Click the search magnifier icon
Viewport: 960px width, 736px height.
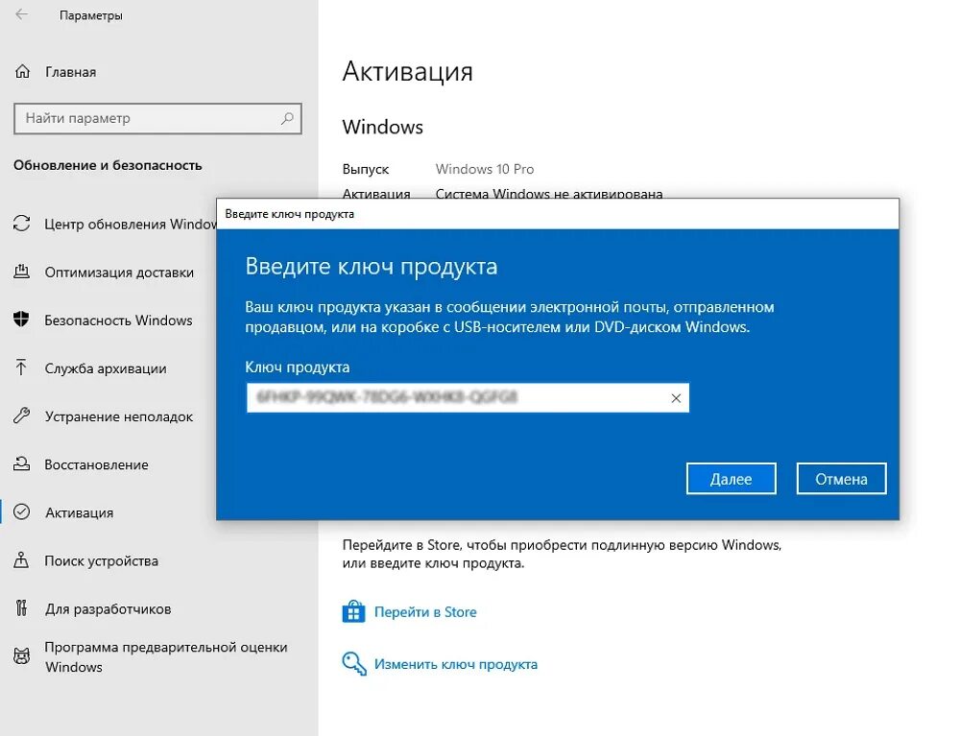click(x=286, y=118)
